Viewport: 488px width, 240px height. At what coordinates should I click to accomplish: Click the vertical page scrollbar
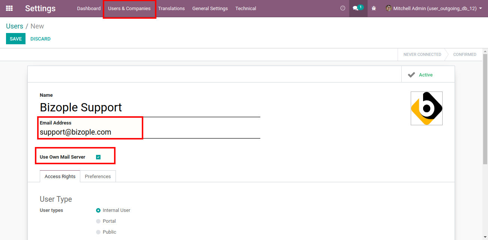coord(485,109)
